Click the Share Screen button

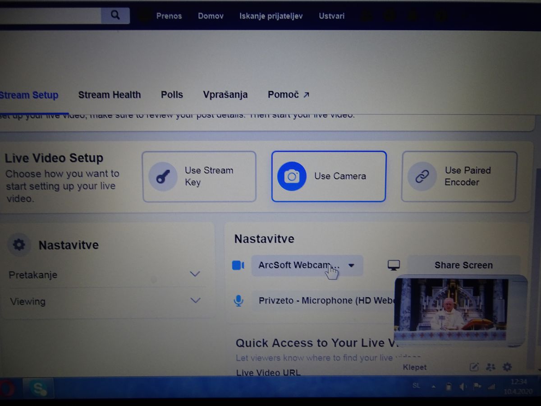point(463,265)
